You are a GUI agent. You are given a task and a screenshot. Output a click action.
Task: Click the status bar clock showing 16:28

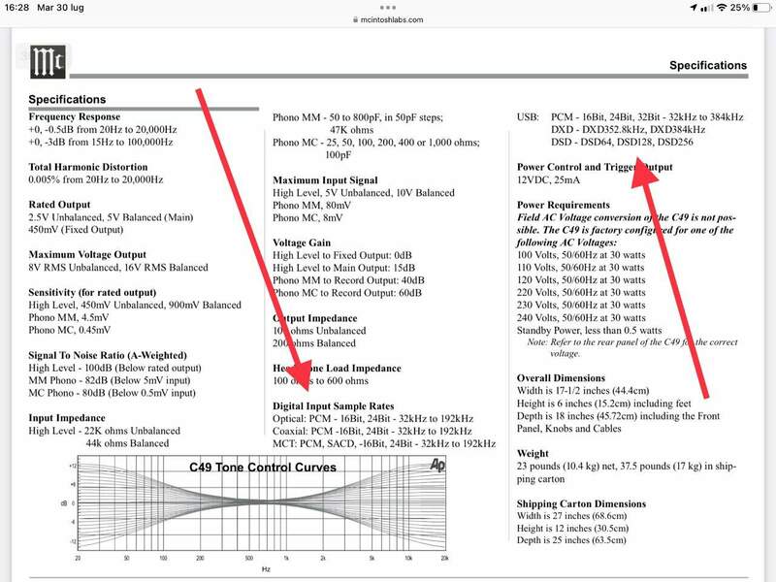tap(16, 8)
